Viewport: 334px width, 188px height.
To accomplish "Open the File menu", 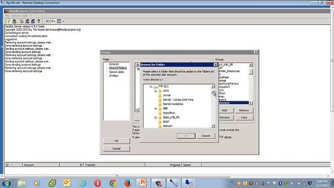I will [x=7, y=16].
